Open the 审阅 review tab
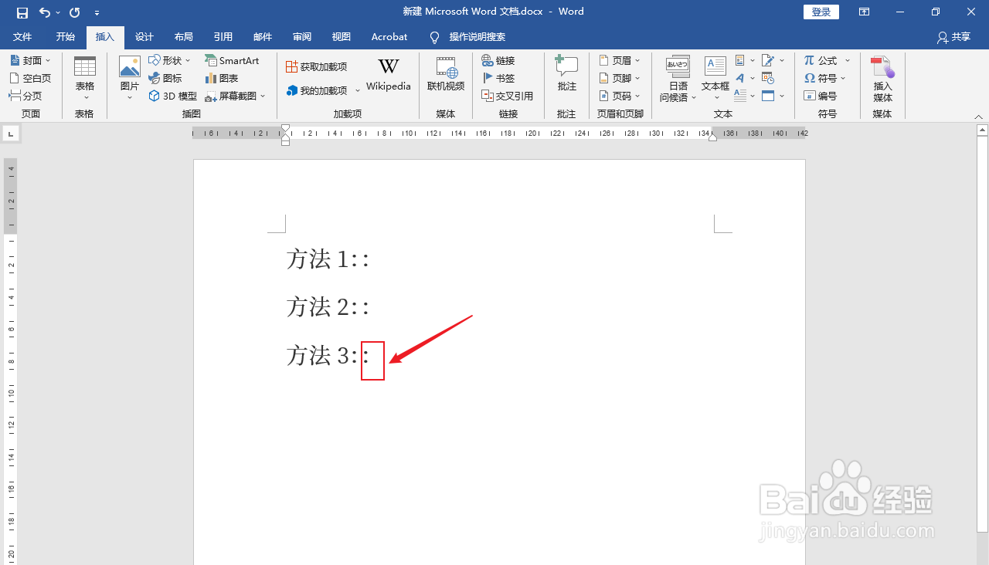Screen dimensions: 989x565 (x=301, y=36)
